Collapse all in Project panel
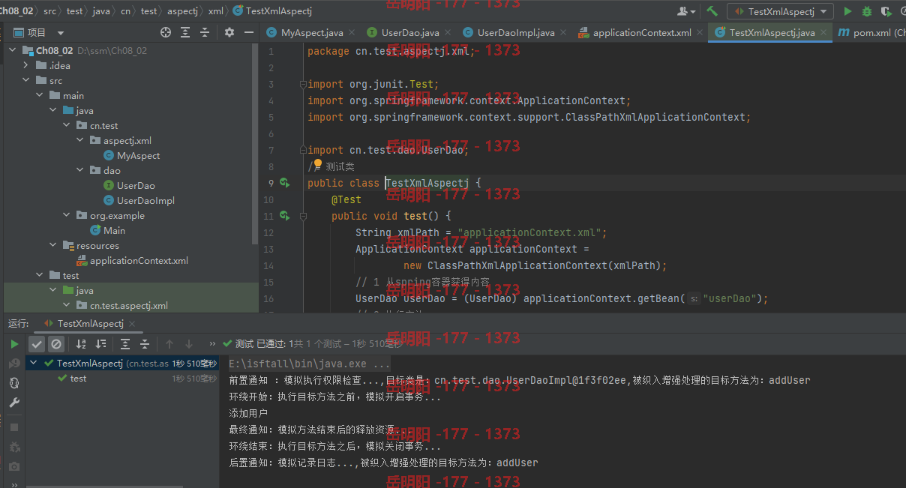Image resolution: width=906 pixels, height=488 pixels. [205, 32]
